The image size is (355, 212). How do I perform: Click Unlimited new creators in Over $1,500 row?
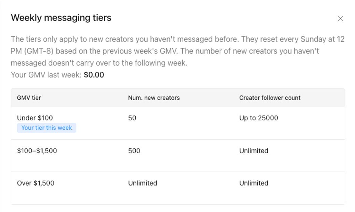(x=143, y=183)
